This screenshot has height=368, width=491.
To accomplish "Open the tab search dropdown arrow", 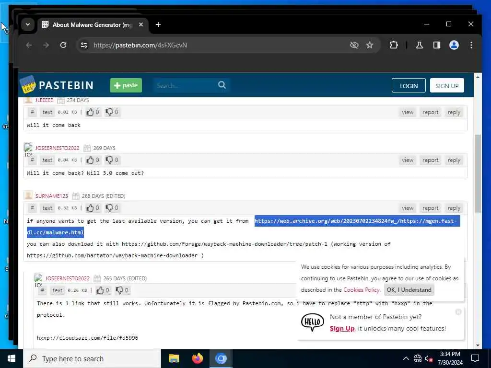I will [28, 24].
